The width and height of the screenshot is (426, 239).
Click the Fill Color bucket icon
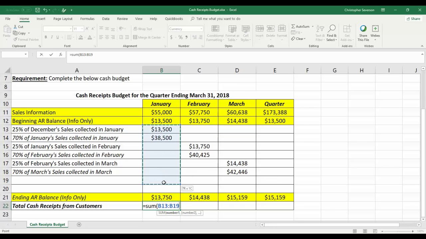(81, 37)
